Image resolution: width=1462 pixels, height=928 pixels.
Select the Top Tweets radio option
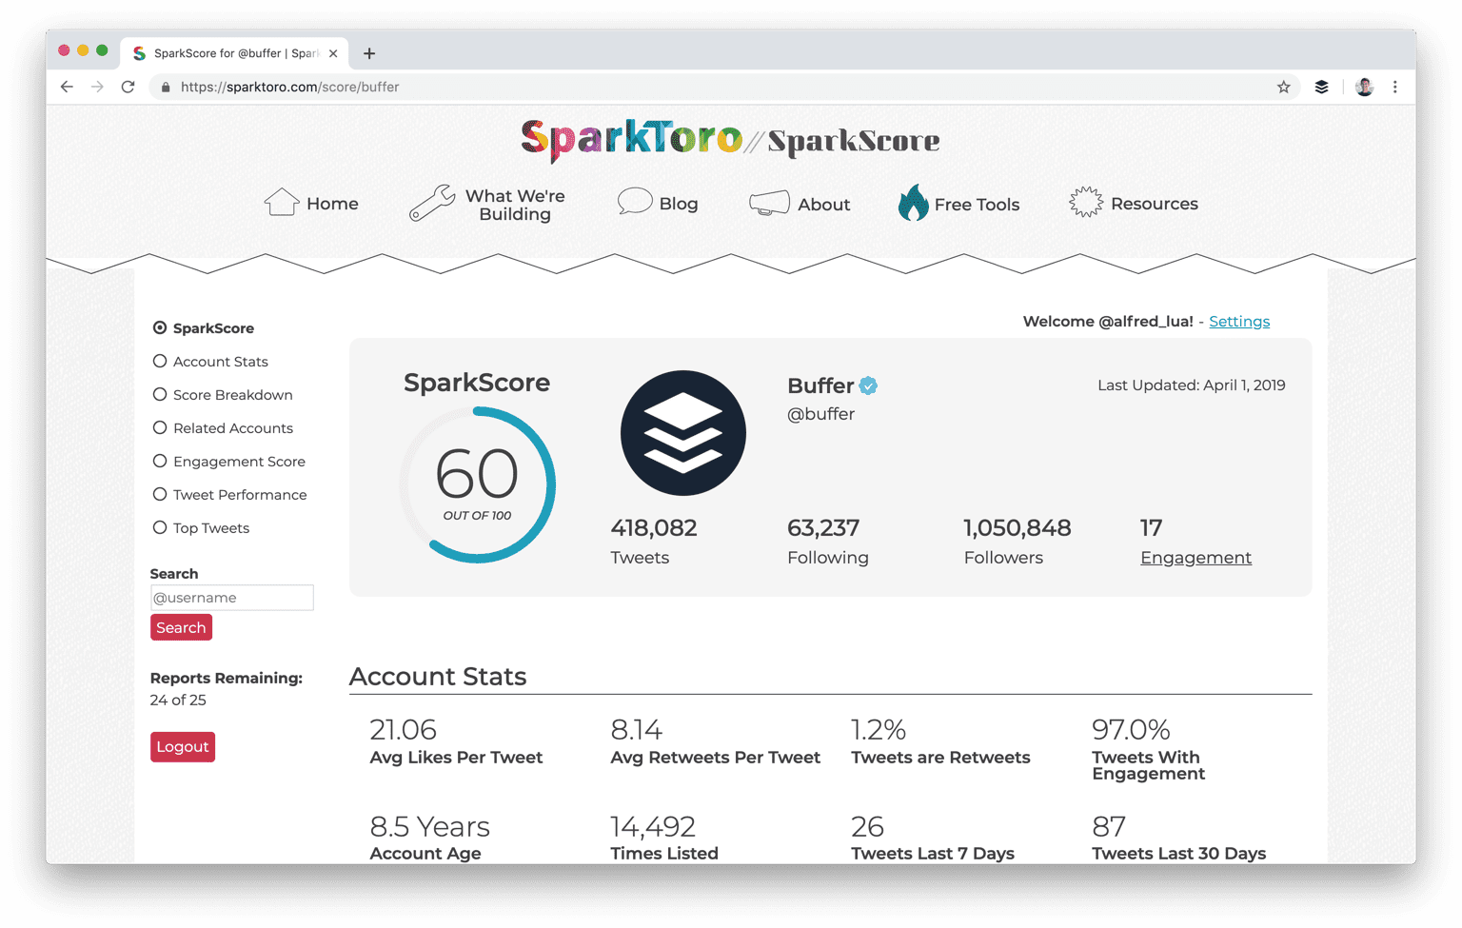pyautogui.click(x=160, y=527)
